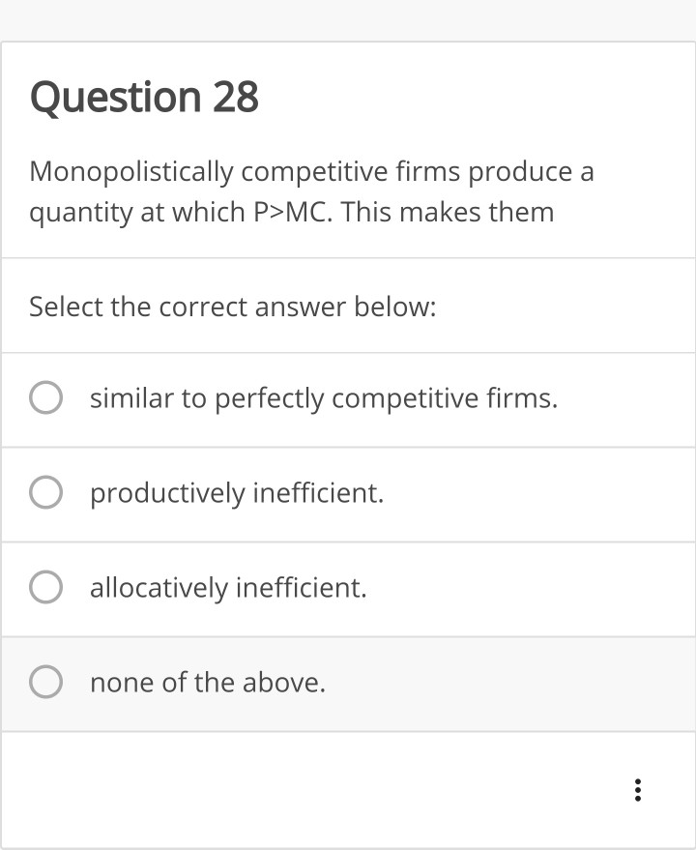Click the 'Question 28' heading
This screenshot has height=850, width=696.
[145, 96]
